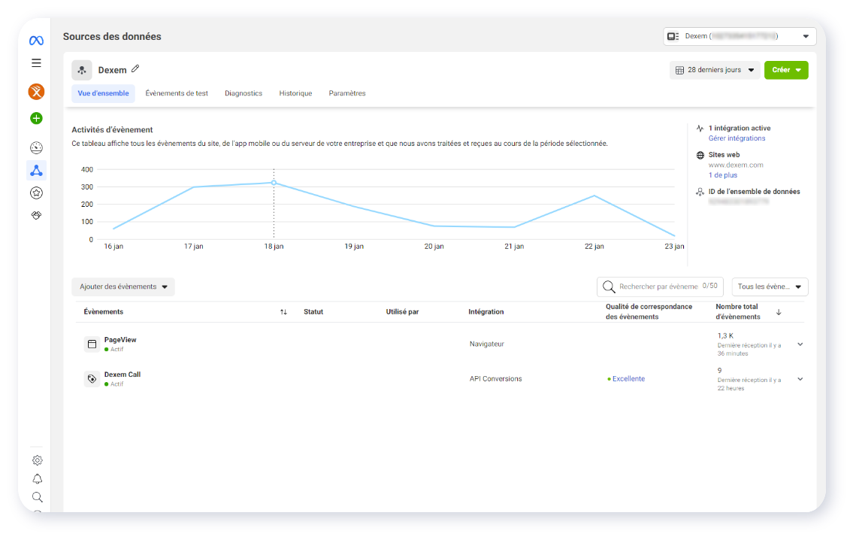Click the 18 jan chart data point
The image size is (853, 540).
point(274,183)
